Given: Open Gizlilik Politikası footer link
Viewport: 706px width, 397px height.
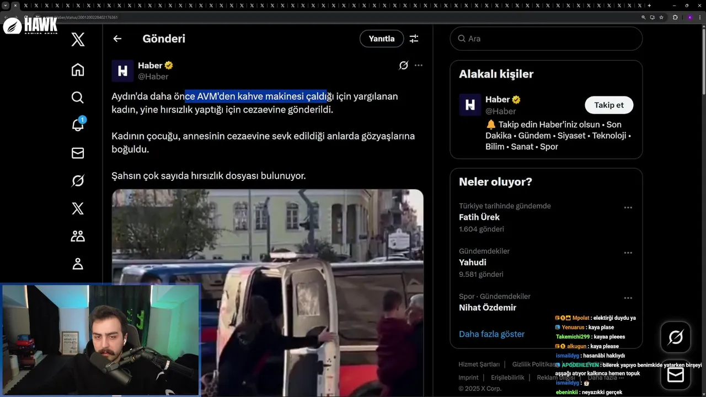Looking at the screenshot, I should click(x=534, y=364).
